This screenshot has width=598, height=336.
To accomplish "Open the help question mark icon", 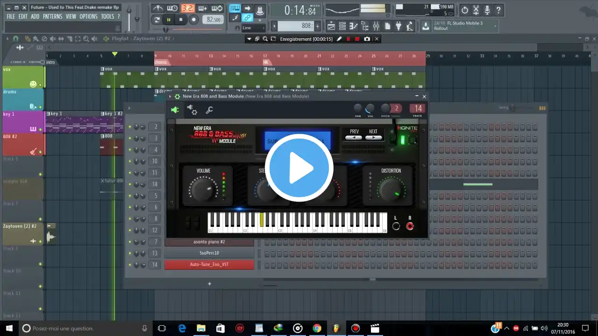I will pyautogui.click(x=498, y=10).
